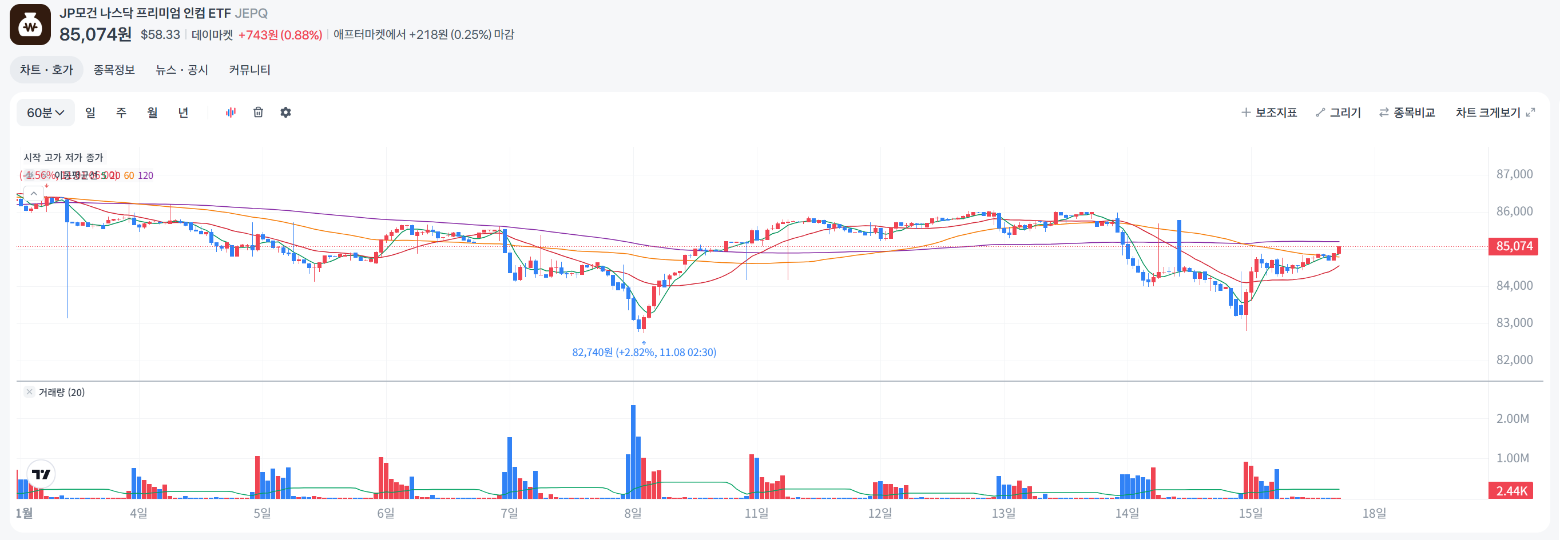Viewport: 1560px width, 540px height.
Task: Click the 애프터마켓 closing info text
Action: [x=424, y=34]
